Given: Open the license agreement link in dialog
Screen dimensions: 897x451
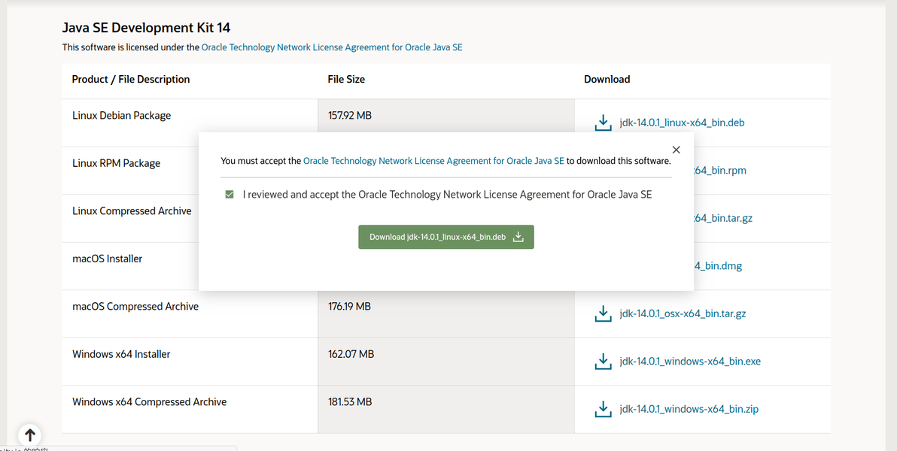Looking at the screenshot, I should pyautogui.click(x=433, y=161).
